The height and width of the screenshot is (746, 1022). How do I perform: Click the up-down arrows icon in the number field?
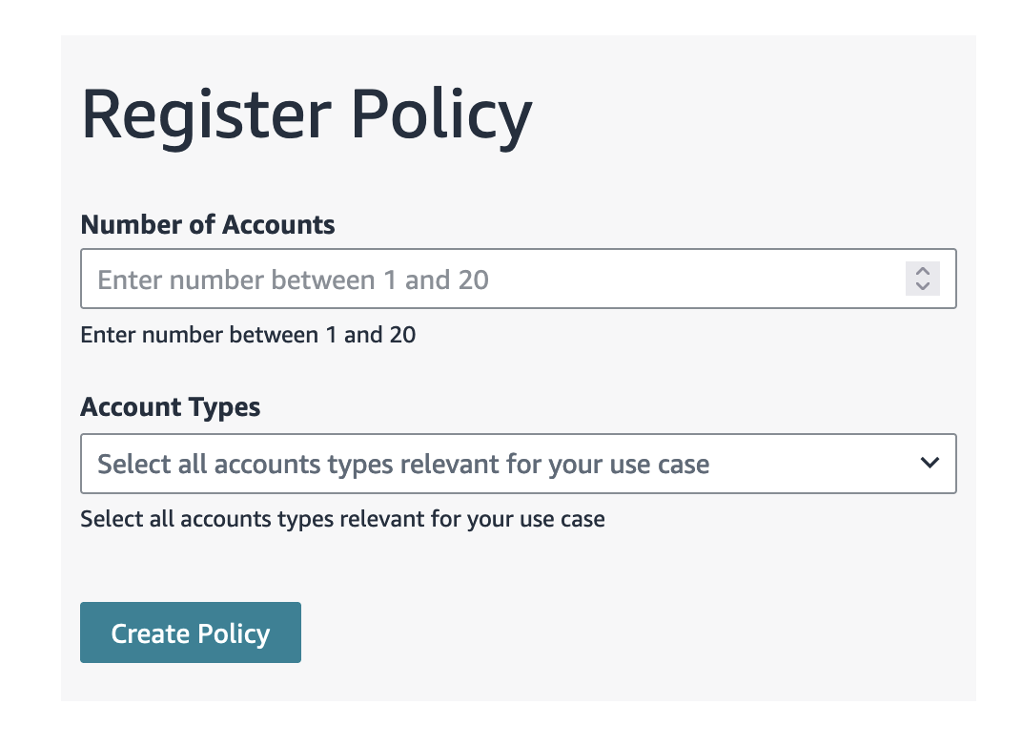click(x=922, y=279)
